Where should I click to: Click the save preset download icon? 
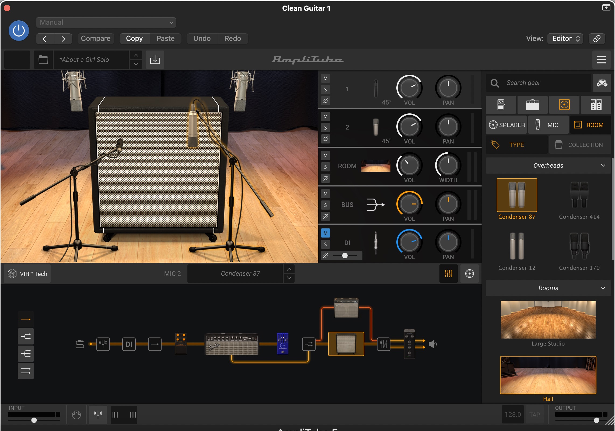(x=155, y=60)
